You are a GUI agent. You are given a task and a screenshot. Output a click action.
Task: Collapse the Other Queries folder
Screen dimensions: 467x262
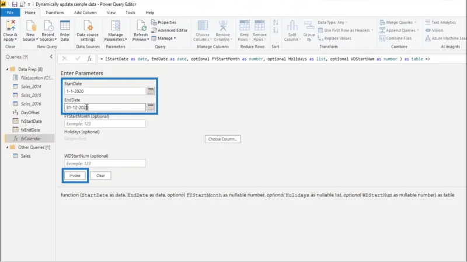pyautogui.click(x=7, y=147)
